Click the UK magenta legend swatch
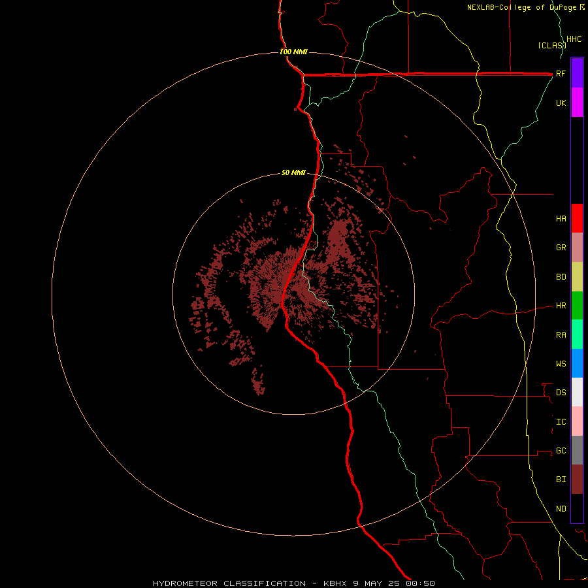 pyautogui.click(x=577, y=103)
